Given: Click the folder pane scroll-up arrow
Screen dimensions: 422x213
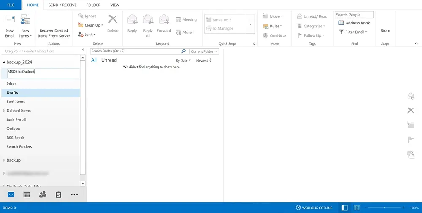Looking at the screenshot, I should [x=83, y=58].
